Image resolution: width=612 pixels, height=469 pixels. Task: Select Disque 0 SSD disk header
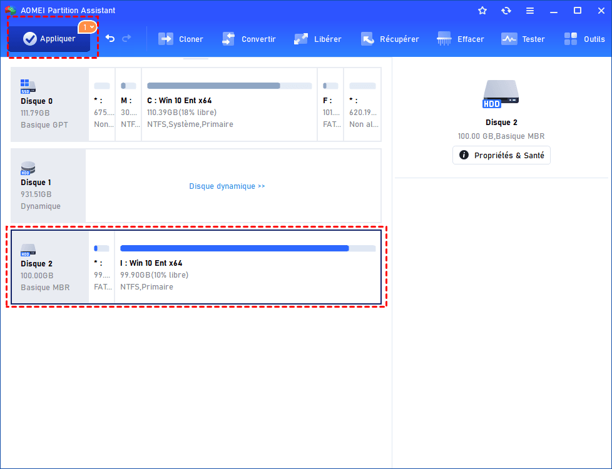pyautogui.click(x=49, y=104)
